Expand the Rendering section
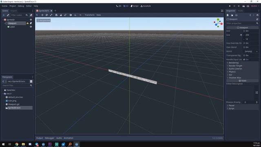The image size is (261, 147). click(242, 63)
